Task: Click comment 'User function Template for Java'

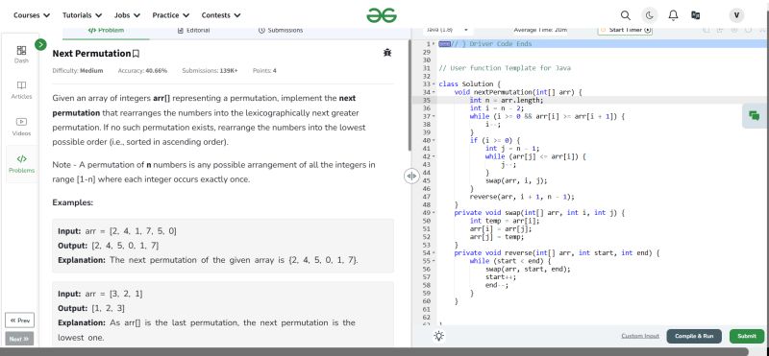Action: coord(505,68)
